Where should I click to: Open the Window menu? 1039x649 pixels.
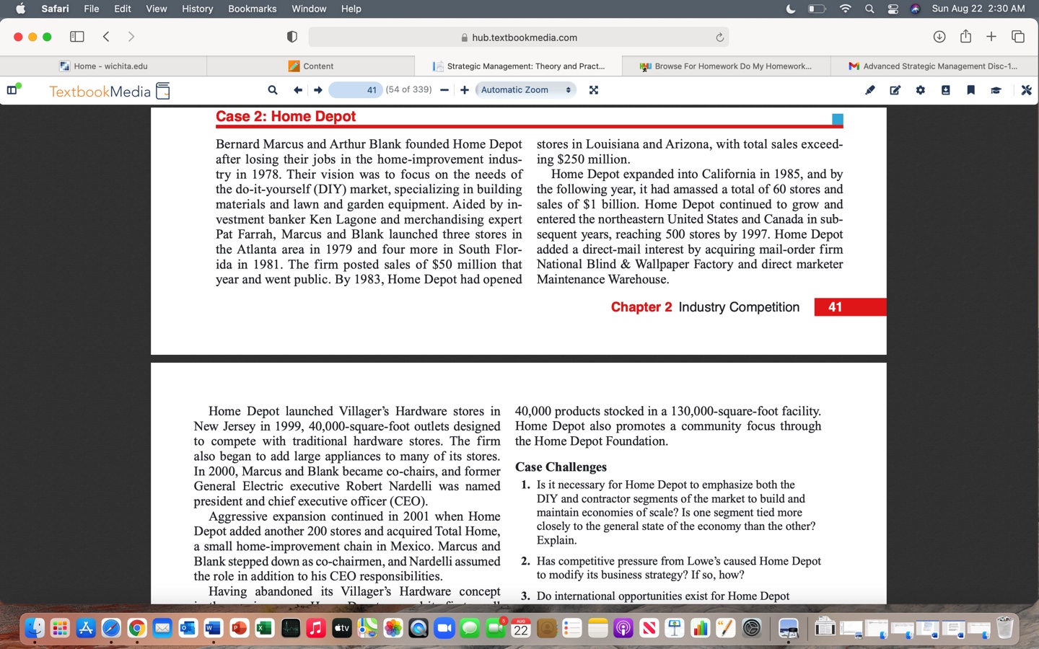click(x=309, y=9)
